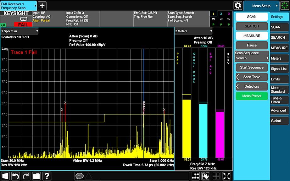The width and height of the screenshot is (290, 181).
Task: Expand display using the full-screen arrows icon
Action: (226, 176)
